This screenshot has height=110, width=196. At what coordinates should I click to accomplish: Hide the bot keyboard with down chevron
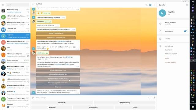pos(149,98)
